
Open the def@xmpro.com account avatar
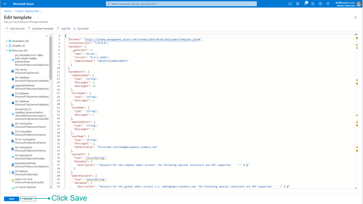pos(359,4)
